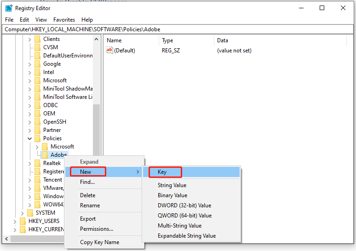Open the View menu

coord(41,20)
